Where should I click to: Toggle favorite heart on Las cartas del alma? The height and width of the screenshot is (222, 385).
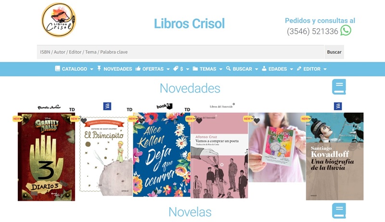tap(257, 120)
